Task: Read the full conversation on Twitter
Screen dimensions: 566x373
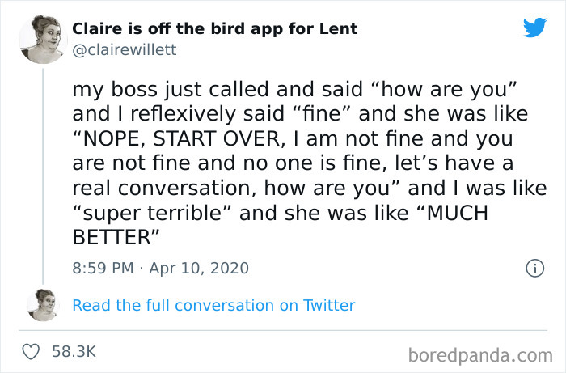Action: click(x=213, y=305)
